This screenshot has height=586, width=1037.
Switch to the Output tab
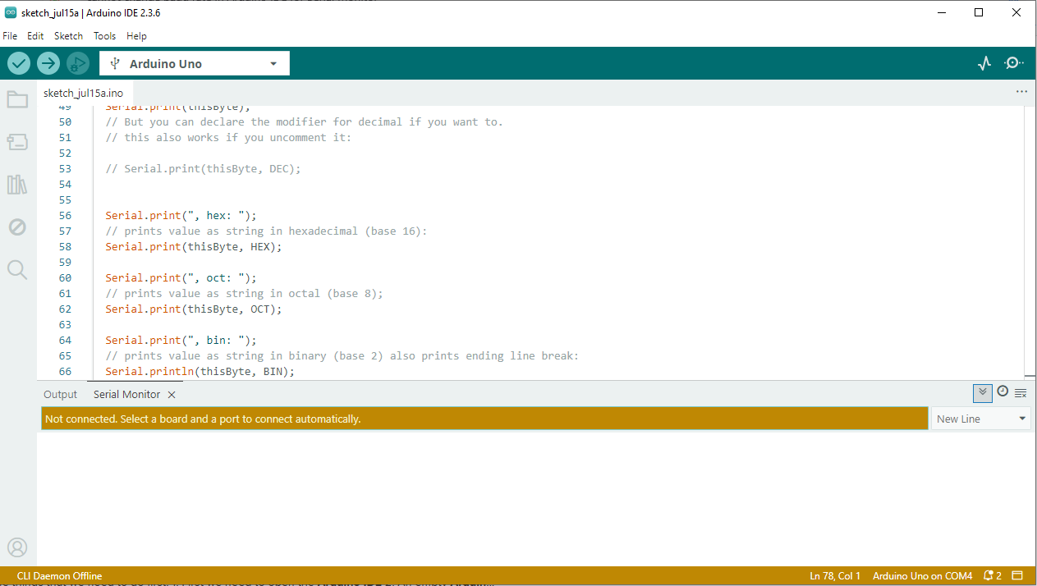(60, 394)
